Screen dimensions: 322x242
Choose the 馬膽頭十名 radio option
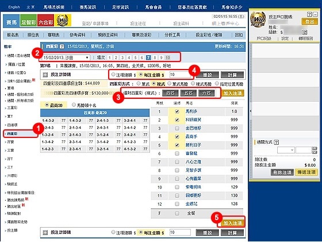pyautogui.click(x=74, y=105)
